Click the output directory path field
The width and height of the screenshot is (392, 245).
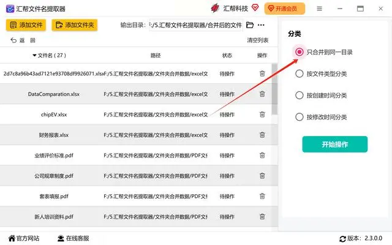point(196,25)
